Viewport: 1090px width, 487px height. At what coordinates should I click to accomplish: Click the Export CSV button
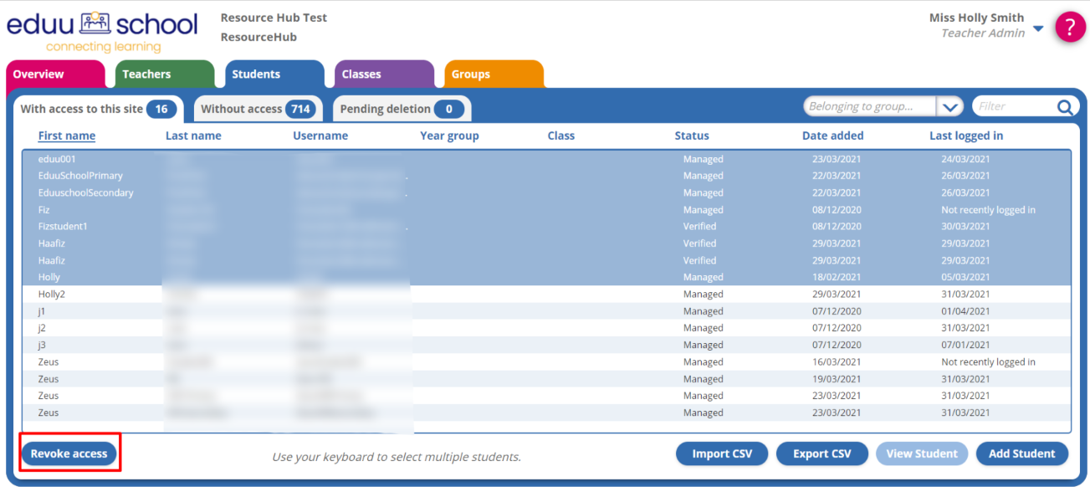coord(821,454)
